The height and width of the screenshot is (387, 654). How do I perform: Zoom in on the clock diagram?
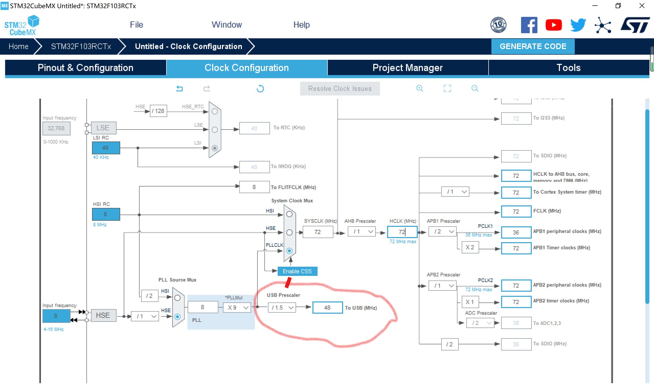[419, 88]
